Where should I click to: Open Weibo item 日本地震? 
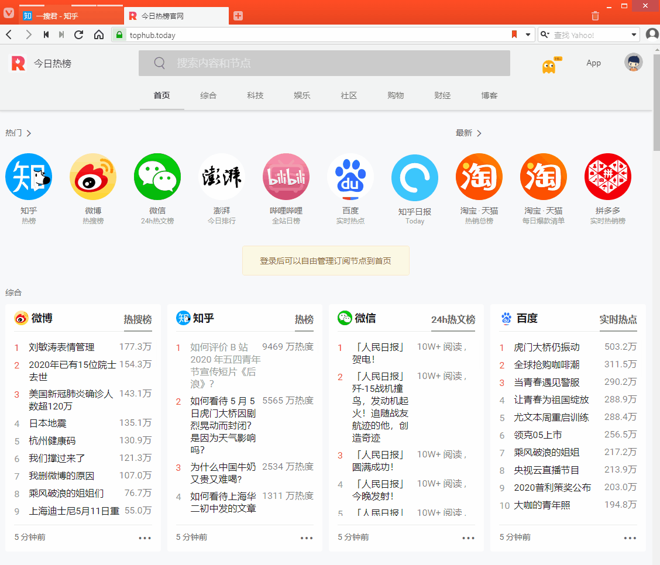click(47, 423)
